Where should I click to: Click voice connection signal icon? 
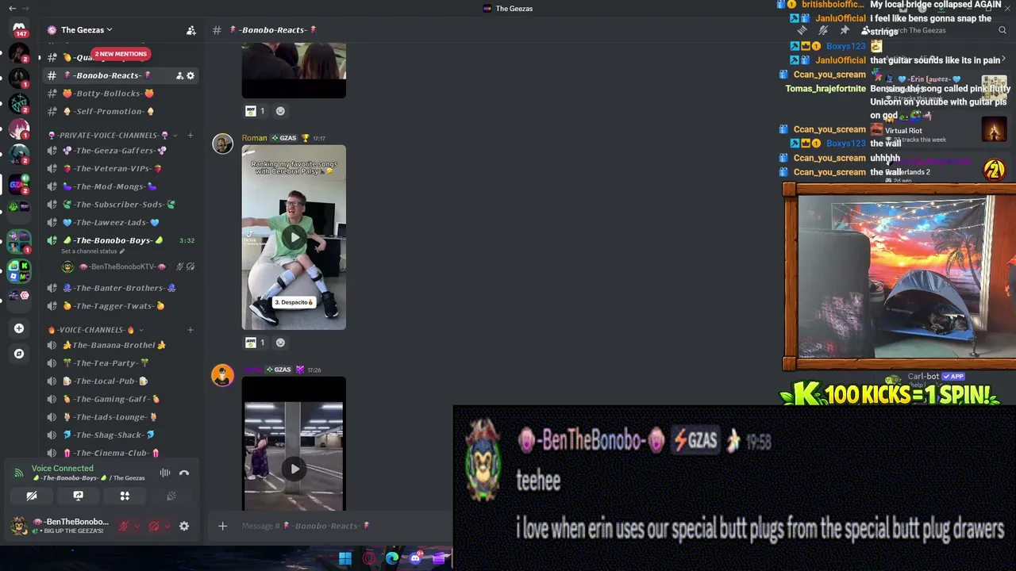[19, 473]
